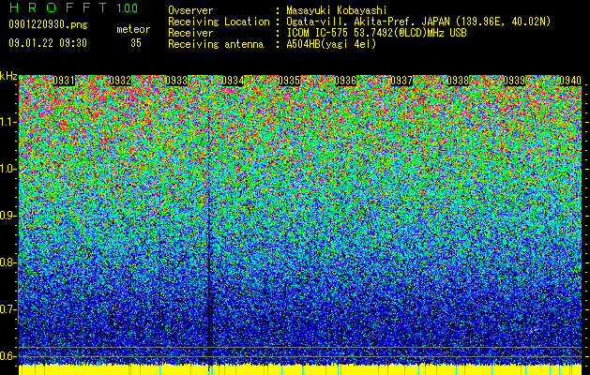Click the 0.8 frequency axis label
The height and width of the screenshot is (375, 590).
point(8,262)
